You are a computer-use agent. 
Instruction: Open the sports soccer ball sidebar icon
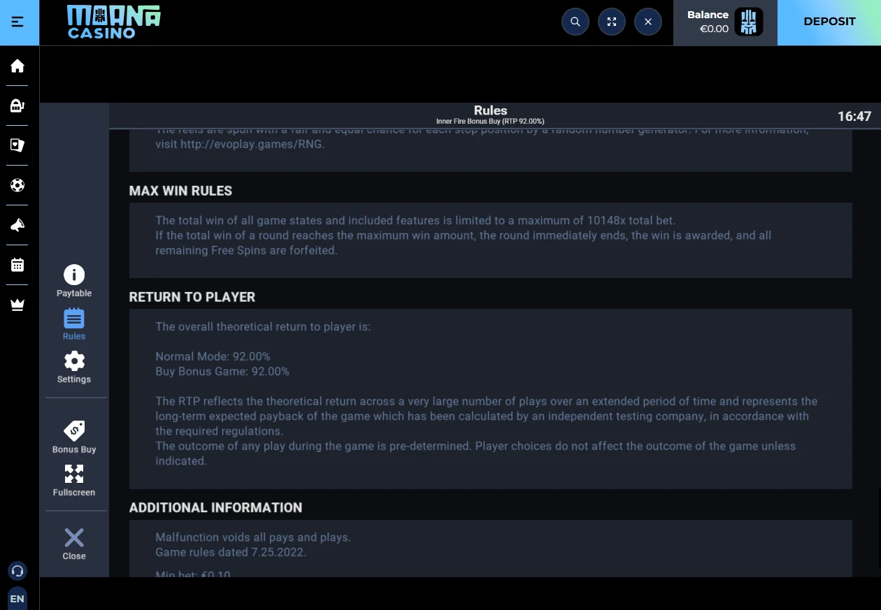[17, 185]
